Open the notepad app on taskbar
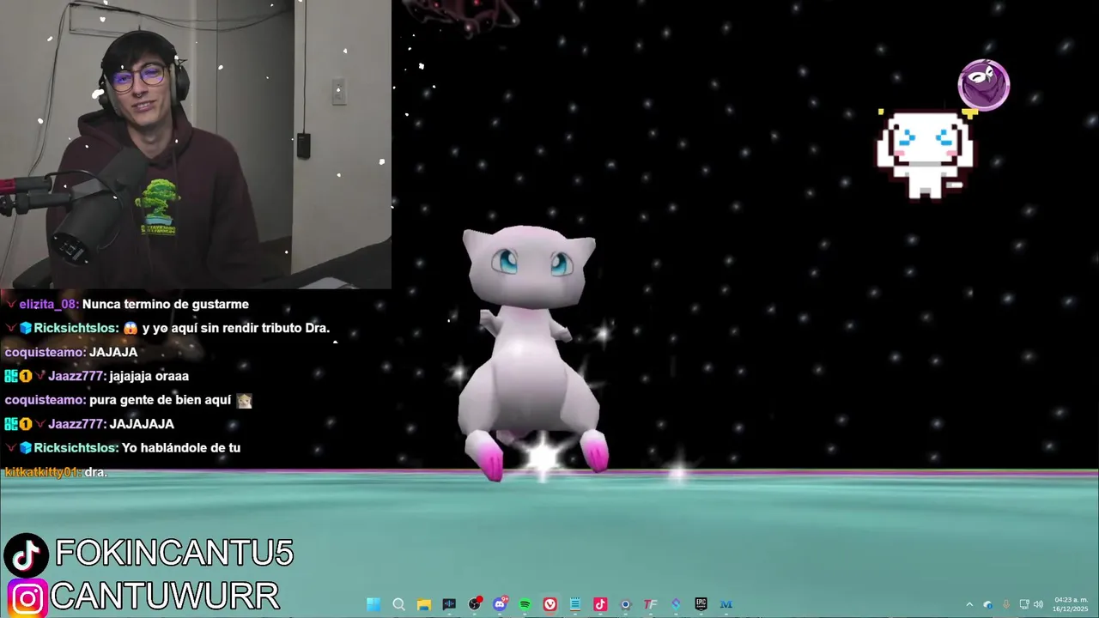The image size is (1099, 618). tap(575, 604)
